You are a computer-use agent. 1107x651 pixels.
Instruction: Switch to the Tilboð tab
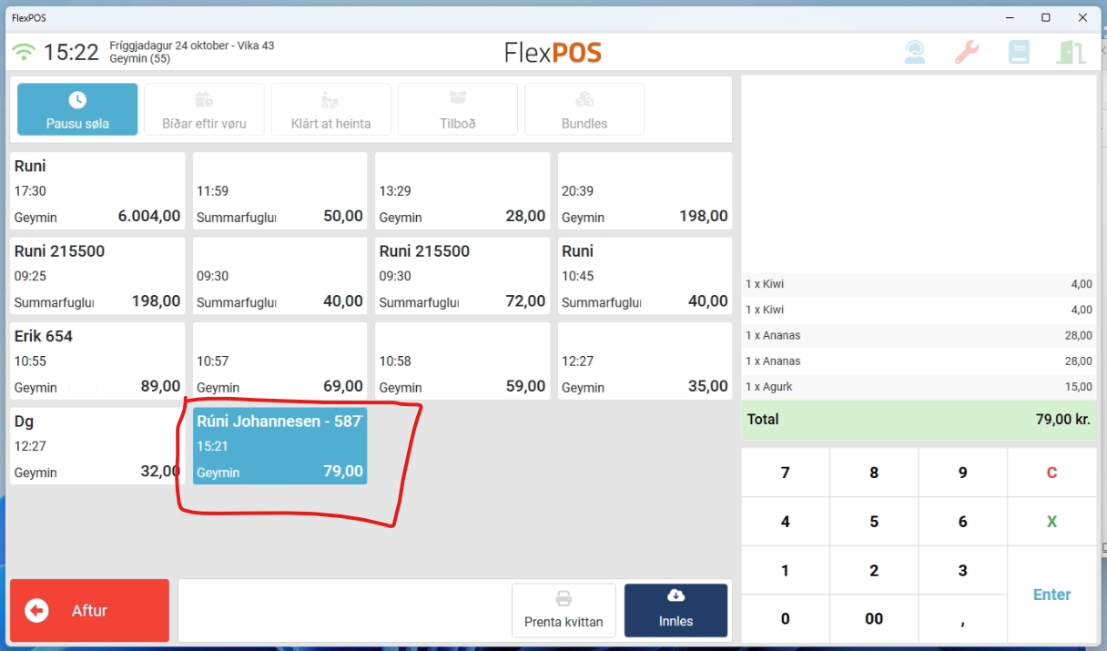pyautogui.click(x=458, y=109)
